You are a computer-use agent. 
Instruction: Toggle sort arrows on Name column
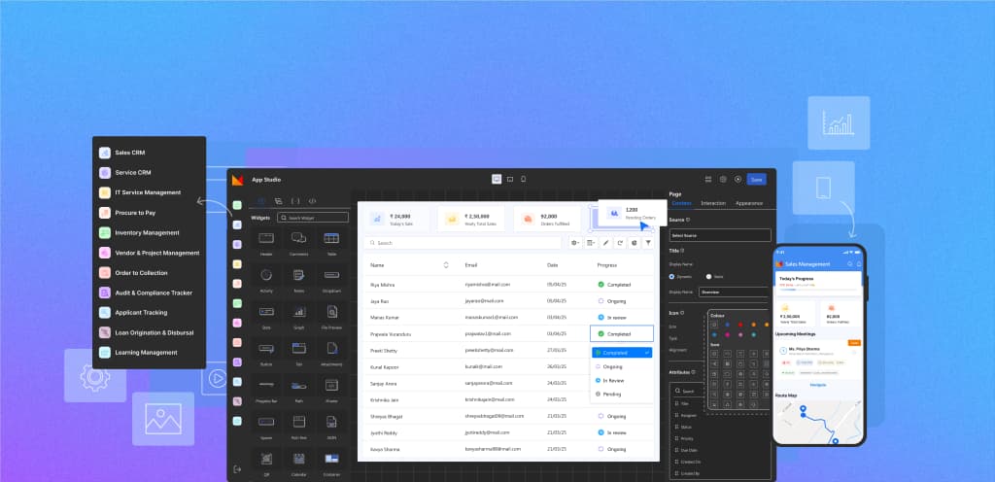[446, 264]
